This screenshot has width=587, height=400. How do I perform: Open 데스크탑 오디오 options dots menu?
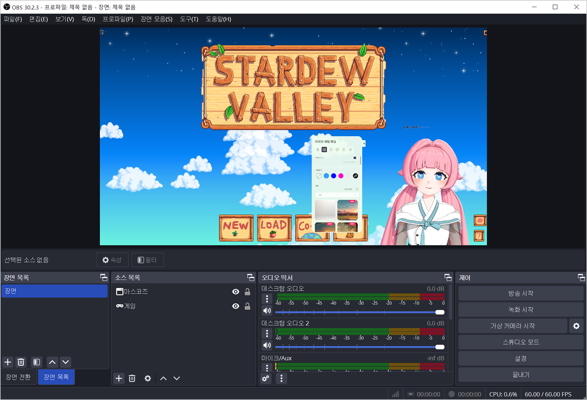point(267,299)
